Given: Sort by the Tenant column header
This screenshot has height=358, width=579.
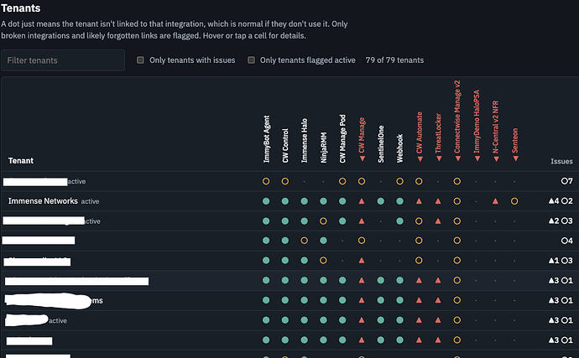Looking at the screenshot, I should coord(21,160).
